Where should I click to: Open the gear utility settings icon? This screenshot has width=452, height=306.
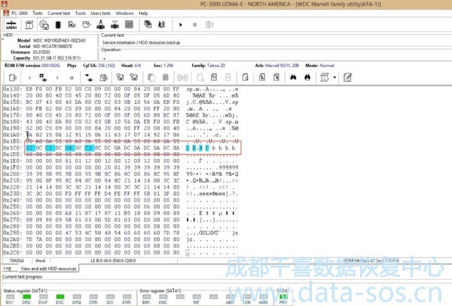tap(44, 25)
